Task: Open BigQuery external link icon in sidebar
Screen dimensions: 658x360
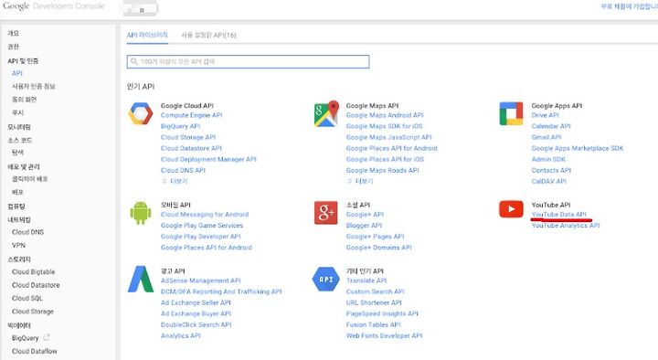Action: pyautogui.click(x=47, y=337)
